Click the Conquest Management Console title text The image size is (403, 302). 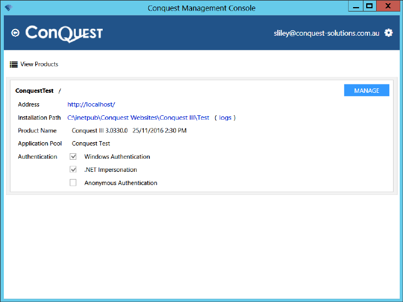click(201, 8)
